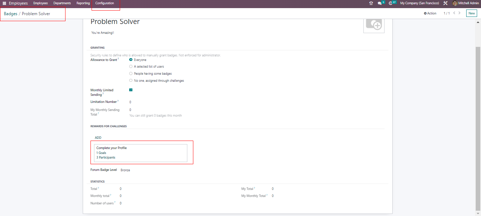
Task: Open the VoIP phone icon
Action: click(371, 3)
